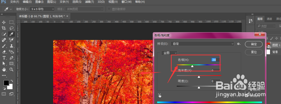Open the 视图(V) menu
The height and width of the screenshot is (104, 281).
pos(113,2)
